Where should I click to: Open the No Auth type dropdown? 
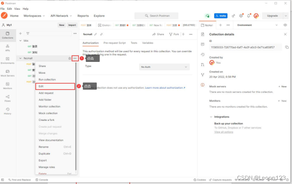point(164,67)
